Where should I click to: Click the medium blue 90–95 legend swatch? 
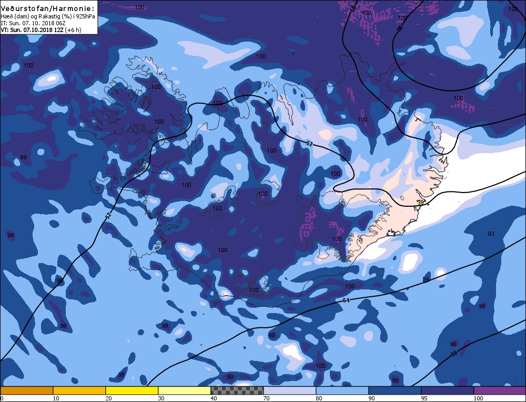(395, 390)
